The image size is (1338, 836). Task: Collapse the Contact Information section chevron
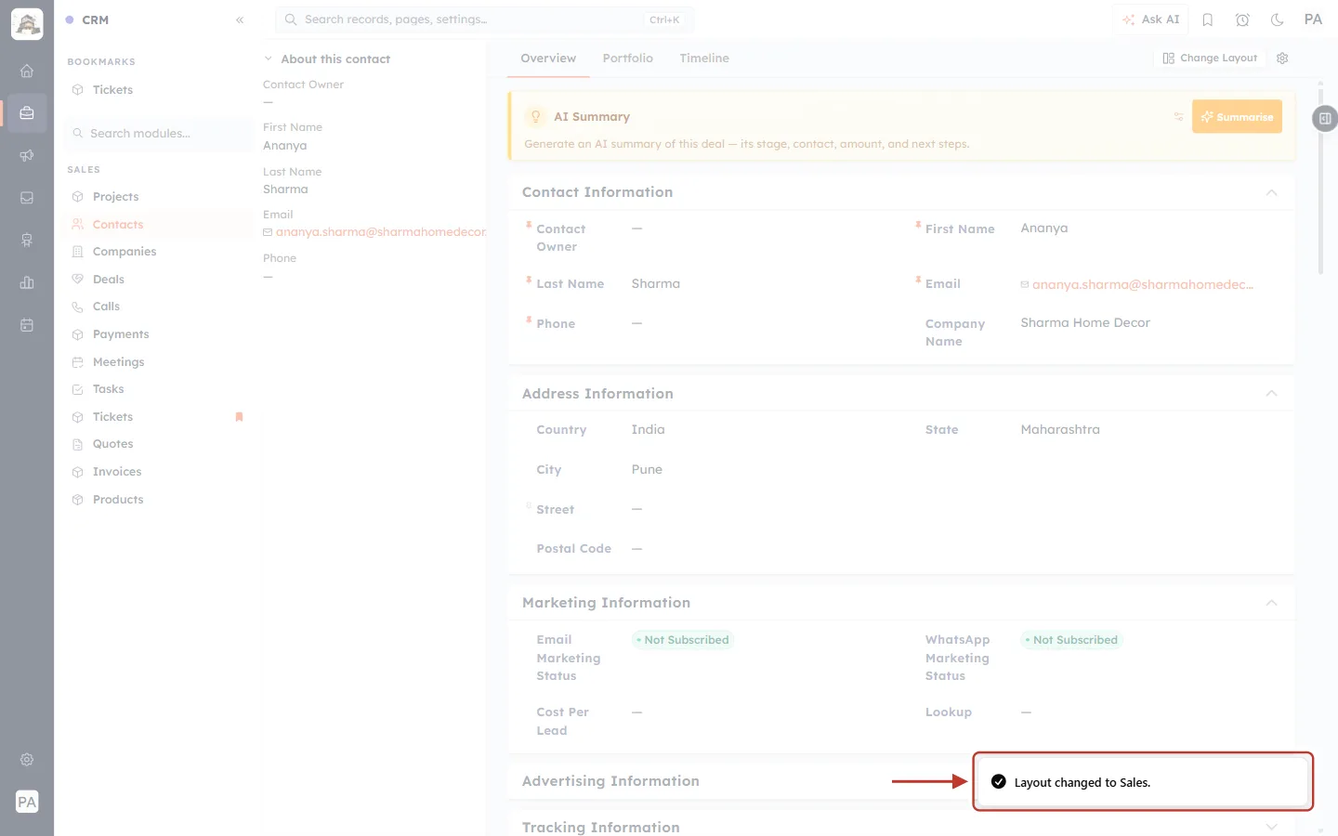pos(1271,192)
